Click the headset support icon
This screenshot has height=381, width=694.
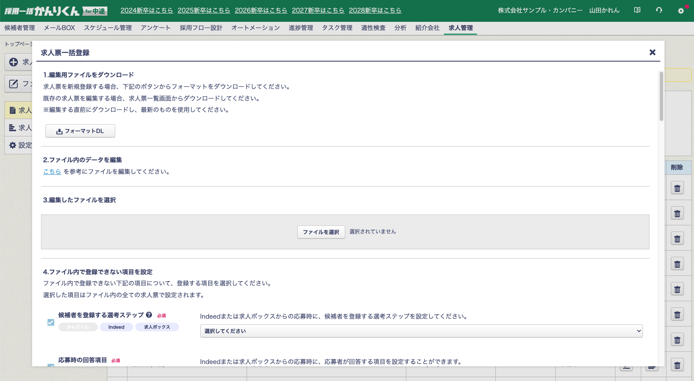click(659, 10)
